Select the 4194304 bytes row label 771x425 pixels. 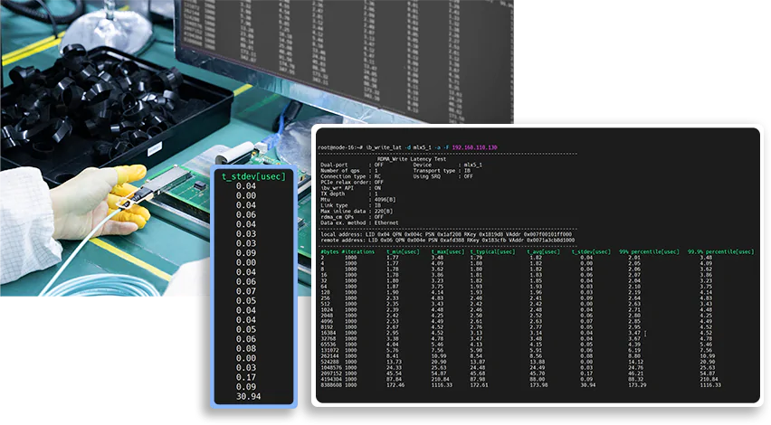tap(331, 379)
